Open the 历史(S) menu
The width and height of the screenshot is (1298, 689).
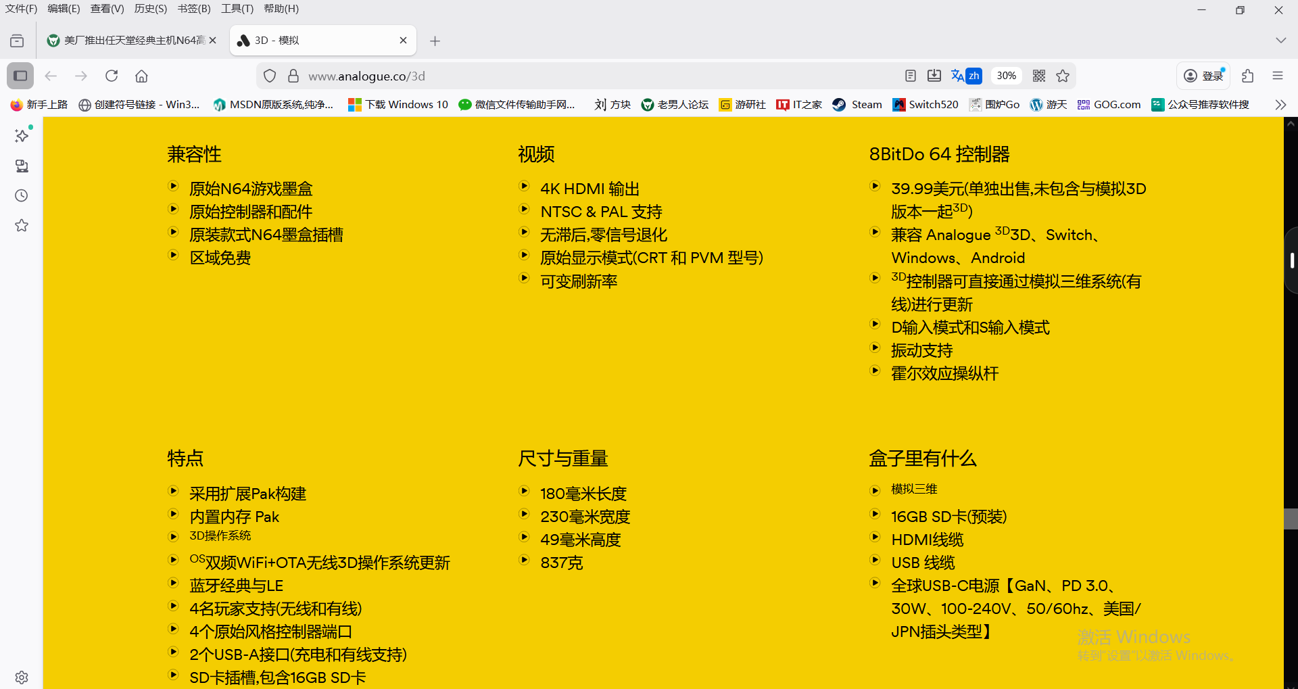point(150,9)
